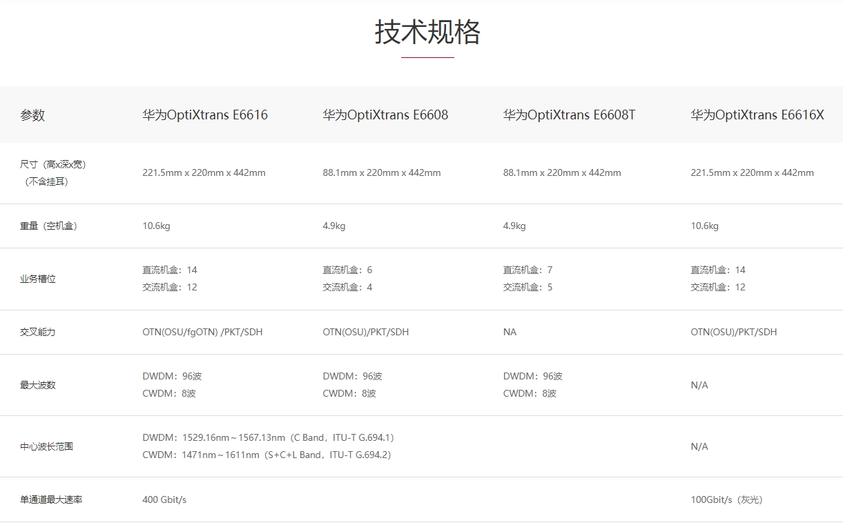Click 'DWDM：96波' in the E6608T column

click(x=533, y=377)
